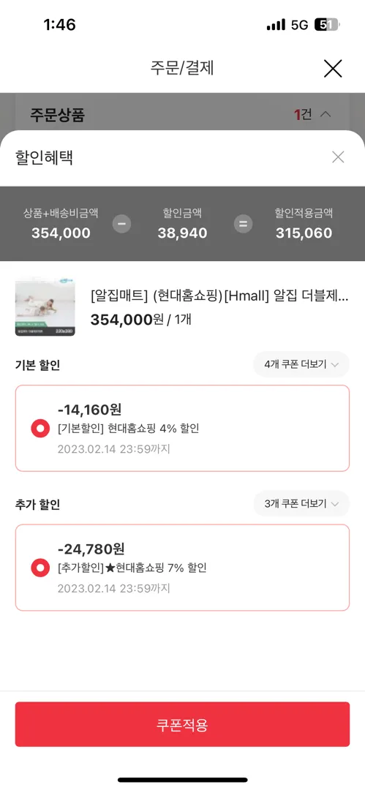Tap the home indicator bar at bottom
The image size is (365, 790).
[183, 780]
